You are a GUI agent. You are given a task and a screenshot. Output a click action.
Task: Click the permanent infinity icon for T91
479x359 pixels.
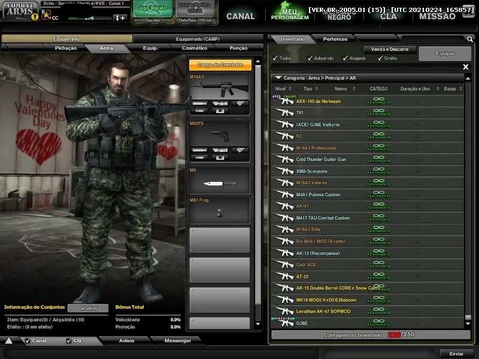(x=379, y=112)
